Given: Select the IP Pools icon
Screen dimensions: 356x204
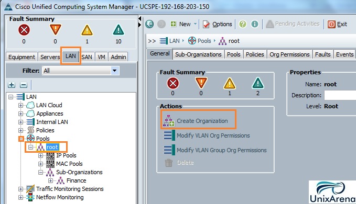Looking at the screenshot, I should (x=50, y=155).
